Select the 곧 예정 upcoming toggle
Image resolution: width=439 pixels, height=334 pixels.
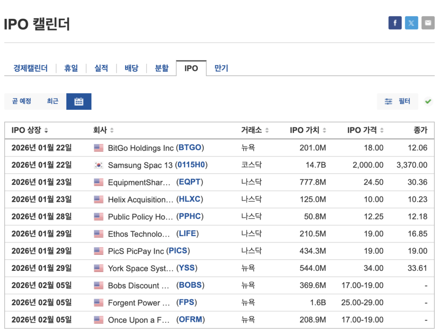click(21, 102)
